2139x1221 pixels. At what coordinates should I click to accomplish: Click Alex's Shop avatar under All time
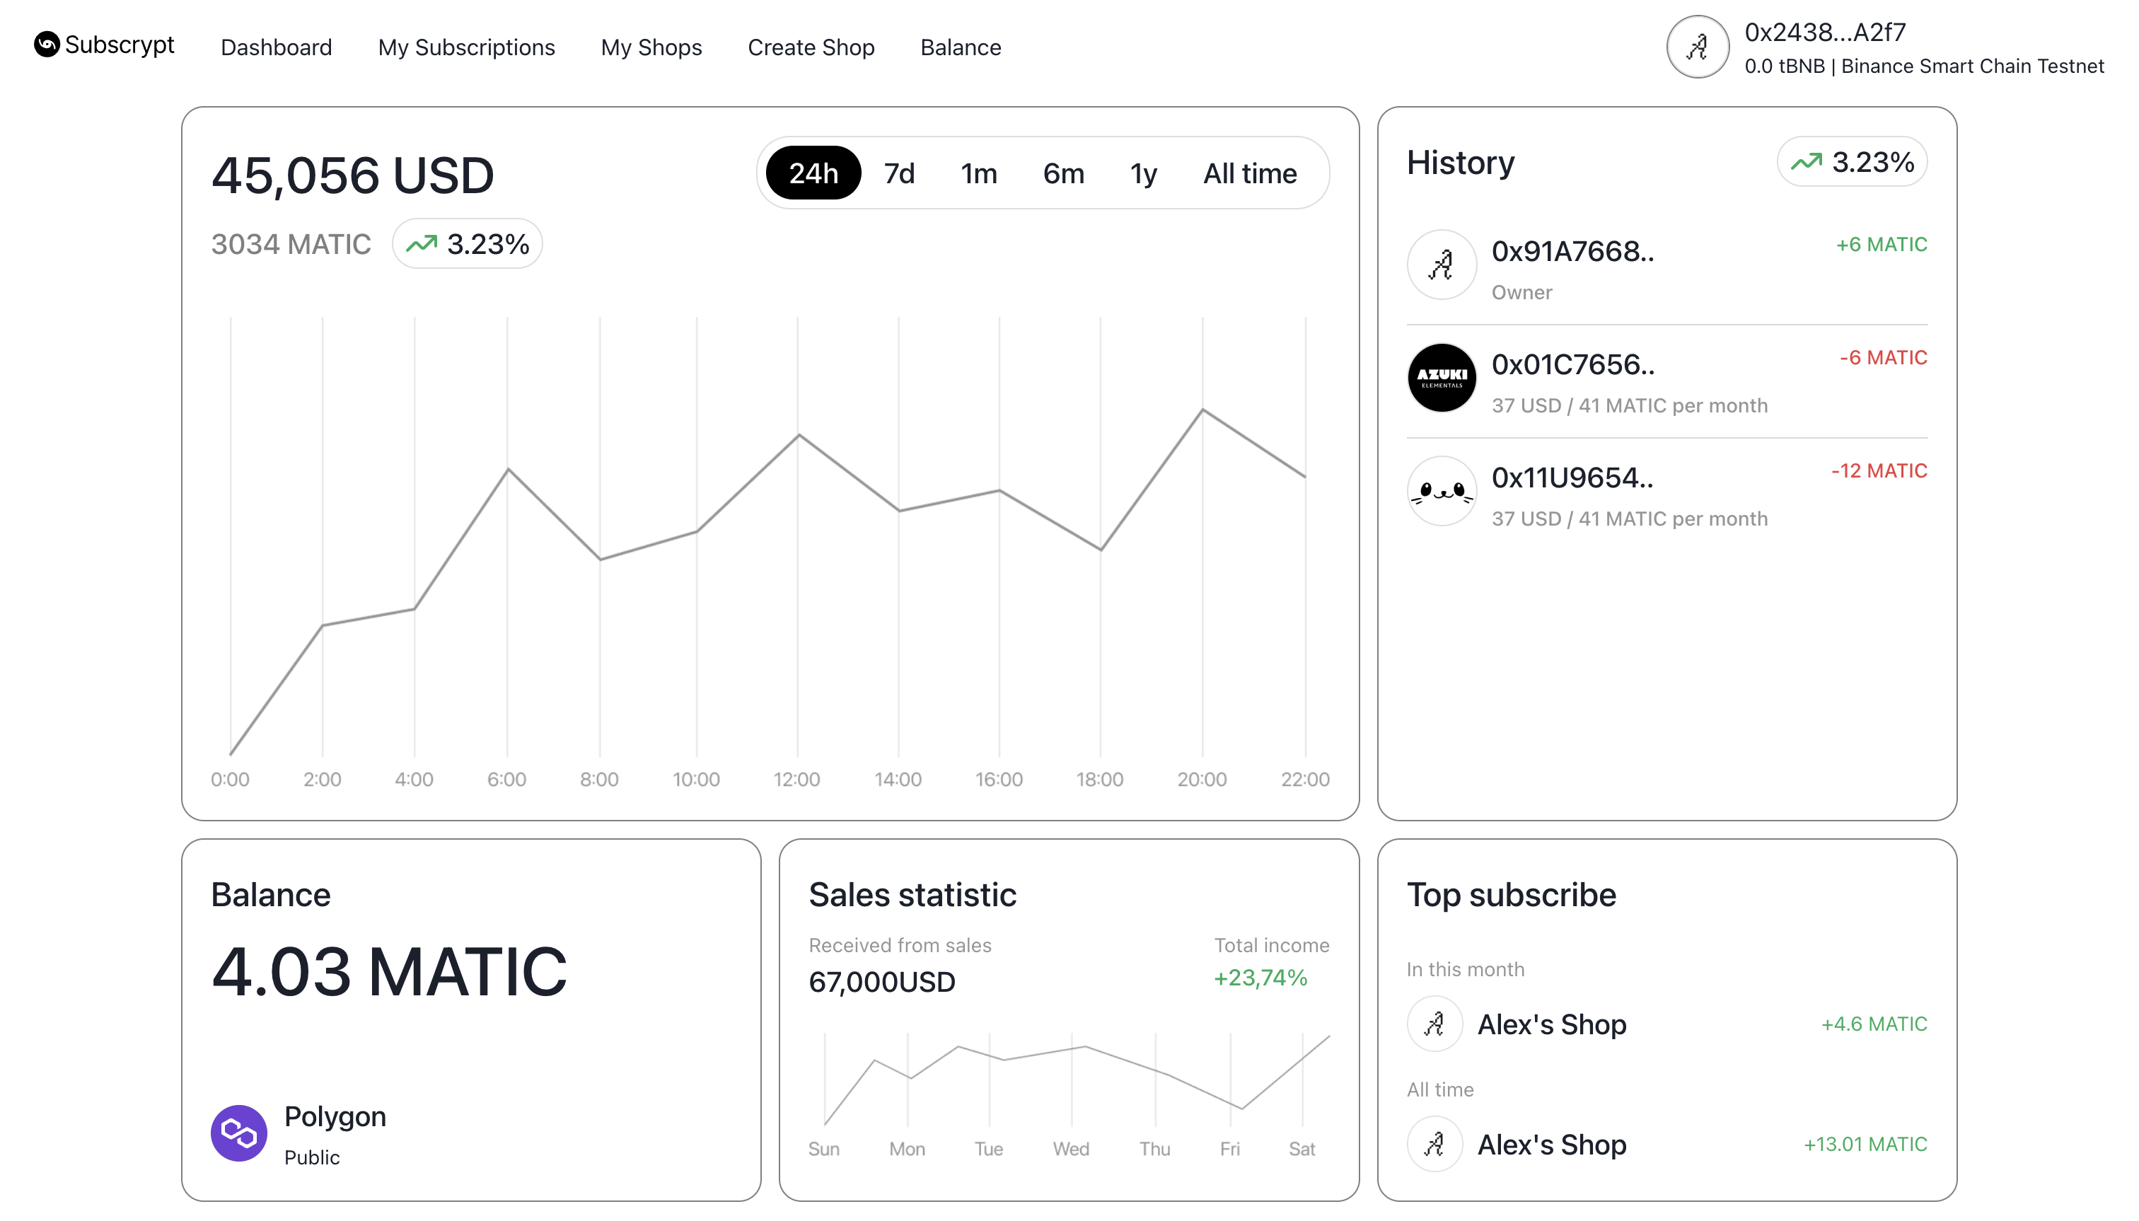[x=1434, y=1144]
